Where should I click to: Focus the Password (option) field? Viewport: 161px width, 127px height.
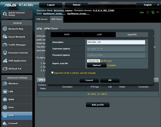116,55
